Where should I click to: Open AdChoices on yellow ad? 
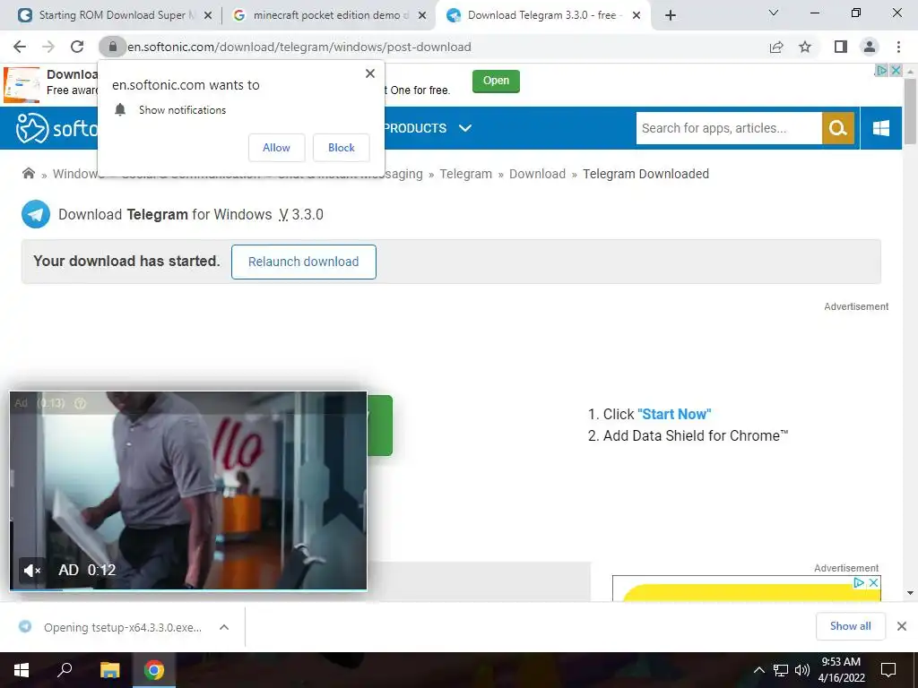(x=858, y=582)
